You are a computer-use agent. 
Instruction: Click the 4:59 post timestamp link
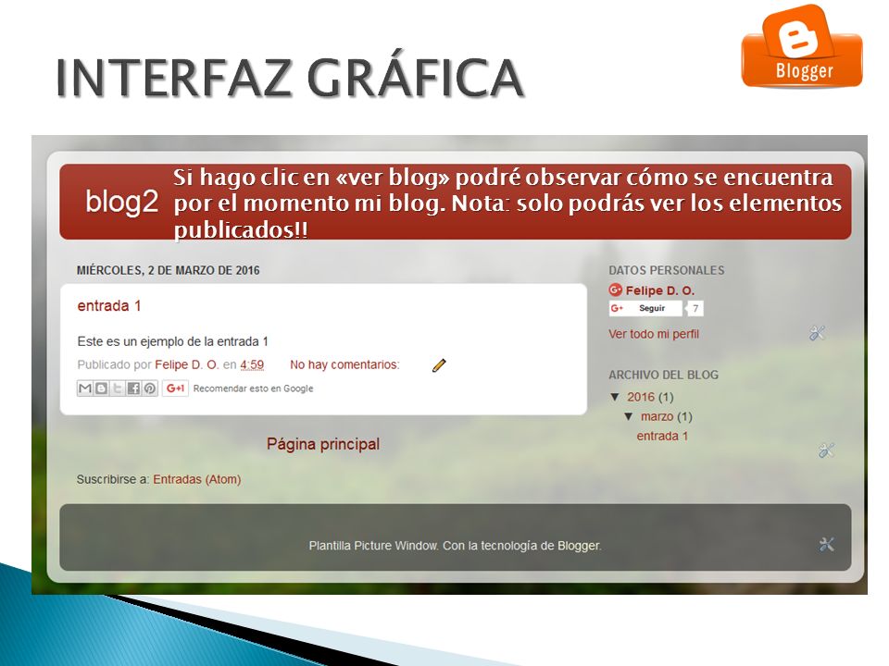pyautogui.click(x=252, y=364)
